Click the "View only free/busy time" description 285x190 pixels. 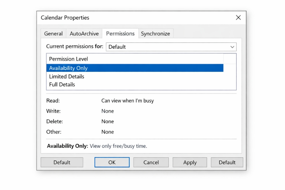tap(118, 146)
